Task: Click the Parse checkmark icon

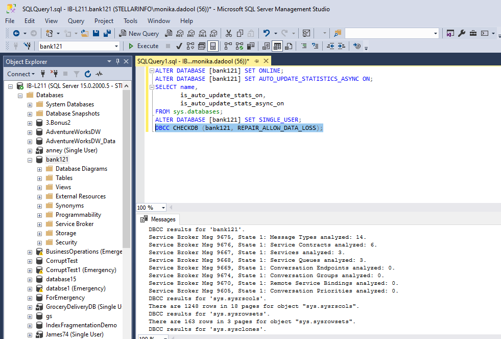Action: click(x=179, y=46)
